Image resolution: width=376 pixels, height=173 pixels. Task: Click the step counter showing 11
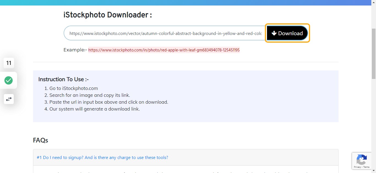[x=9, y=63]
